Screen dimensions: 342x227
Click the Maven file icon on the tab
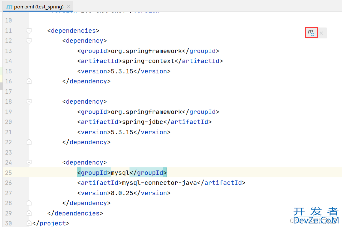(9, 7)
